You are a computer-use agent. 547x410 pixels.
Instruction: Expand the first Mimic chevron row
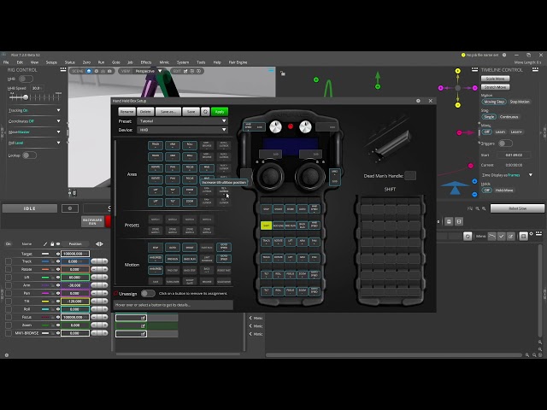250,318
